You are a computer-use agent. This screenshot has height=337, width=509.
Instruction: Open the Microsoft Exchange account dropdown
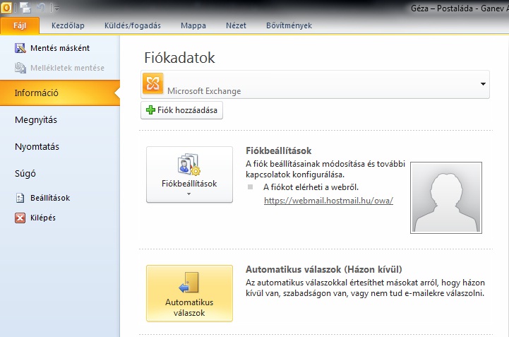[x=483, y=84]
